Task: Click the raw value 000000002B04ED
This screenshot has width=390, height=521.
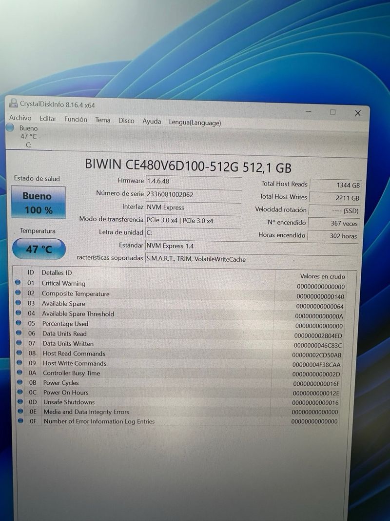Action: (318, 336)
